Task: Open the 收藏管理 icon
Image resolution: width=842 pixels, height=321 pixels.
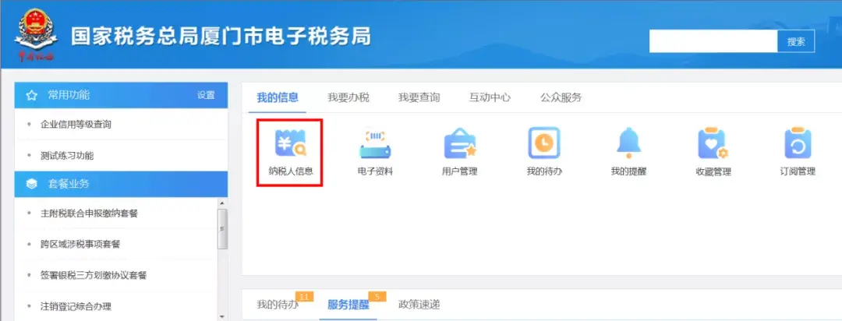Action: click(713, 143)
